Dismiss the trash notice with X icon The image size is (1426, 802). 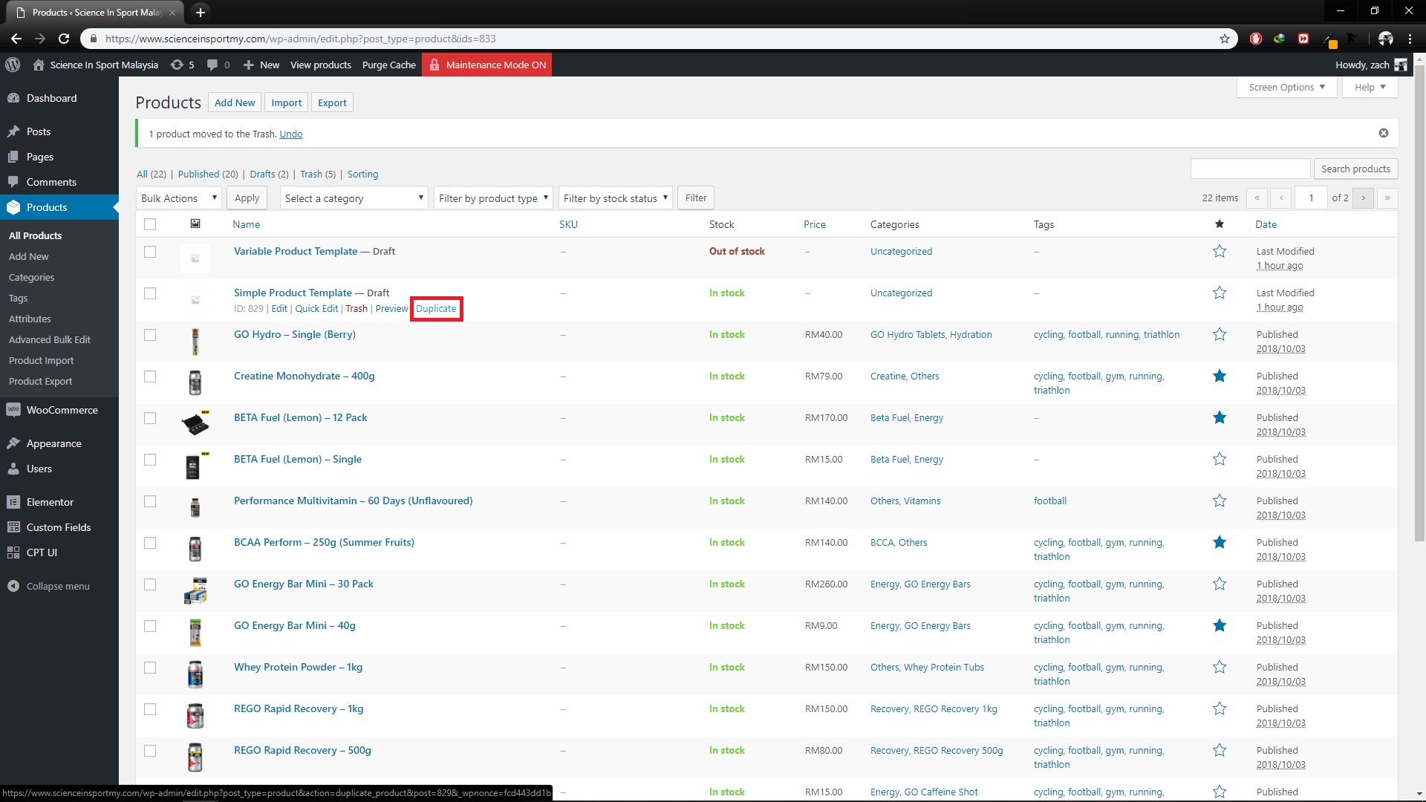point(1384,133)
